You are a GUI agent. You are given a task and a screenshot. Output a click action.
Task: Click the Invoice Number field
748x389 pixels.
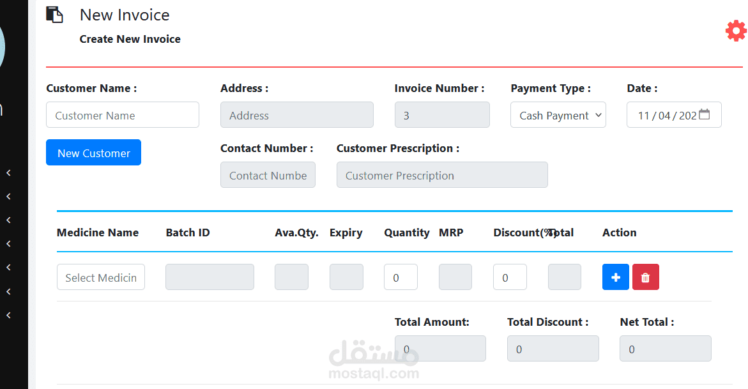[x=442, y=114]
